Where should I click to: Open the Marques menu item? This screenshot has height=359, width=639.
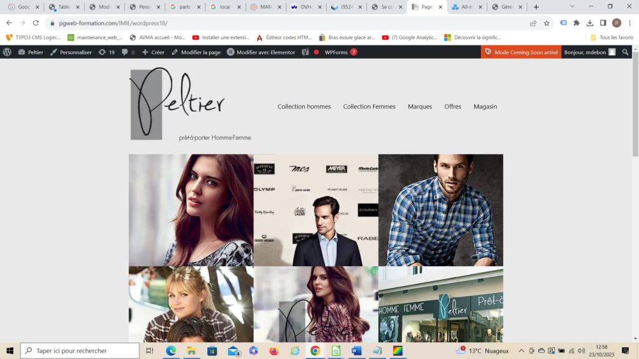tap(420, 107)
